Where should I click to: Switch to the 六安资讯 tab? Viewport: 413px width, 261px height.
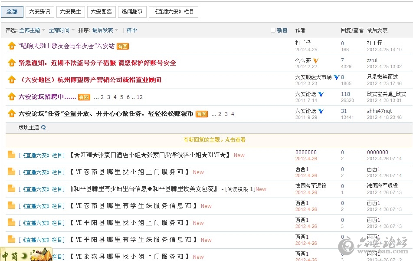(x=39, y=12)
